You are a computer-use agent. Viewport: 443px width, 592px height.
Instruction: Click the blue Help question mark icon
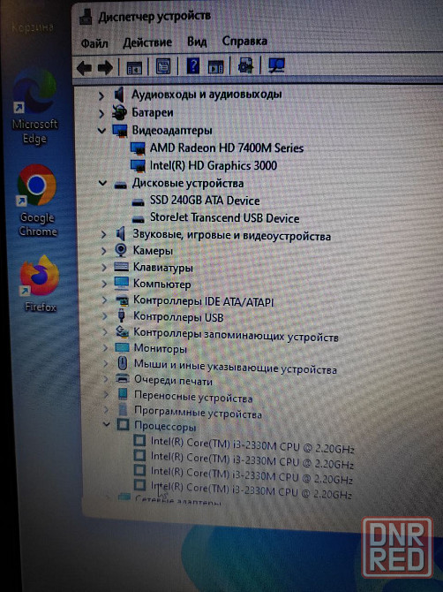193,66
